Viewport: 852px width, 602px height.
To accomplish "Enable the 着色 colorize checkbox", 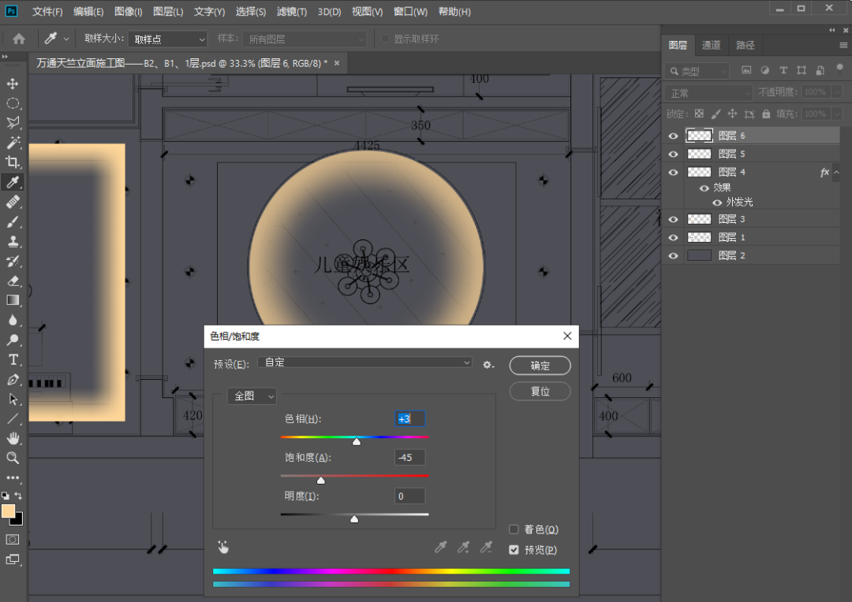I will point(514,530).
